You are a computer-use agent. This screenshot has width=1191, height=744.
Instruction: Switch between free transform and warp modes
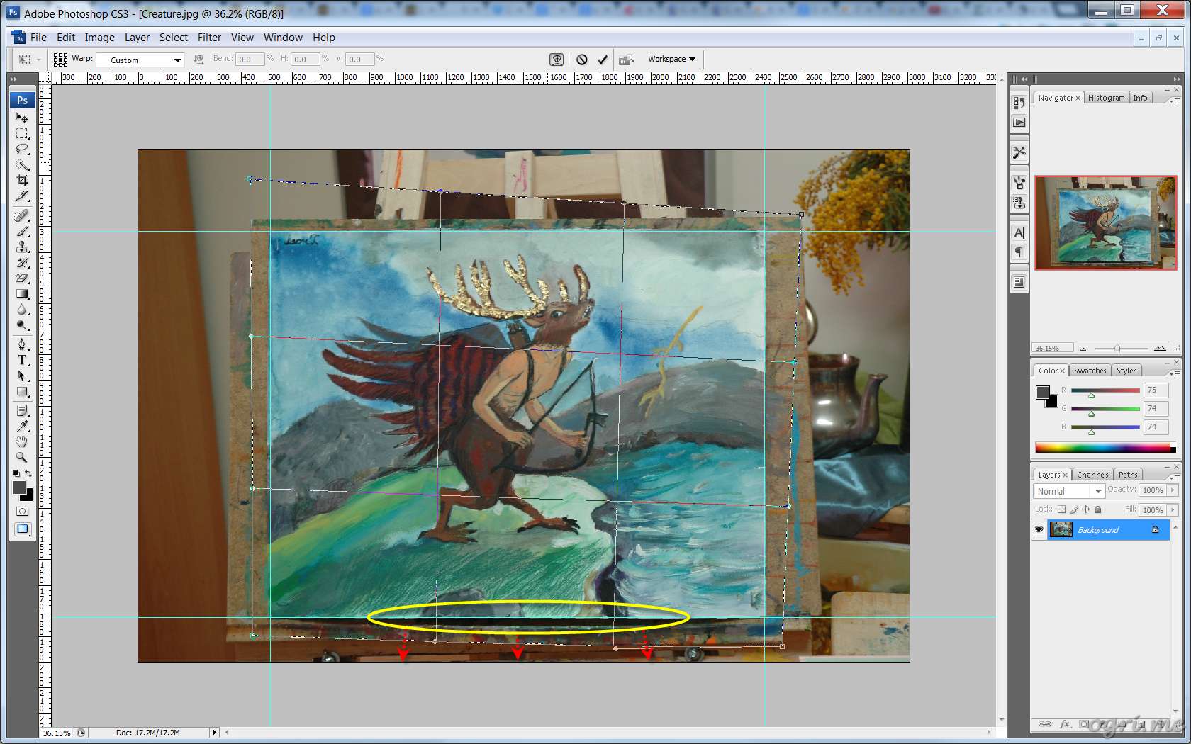tap(557, 60)
